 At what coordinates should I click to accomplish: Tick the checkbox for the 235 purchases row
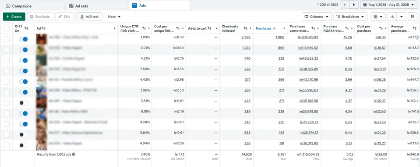tap(7, 124)
